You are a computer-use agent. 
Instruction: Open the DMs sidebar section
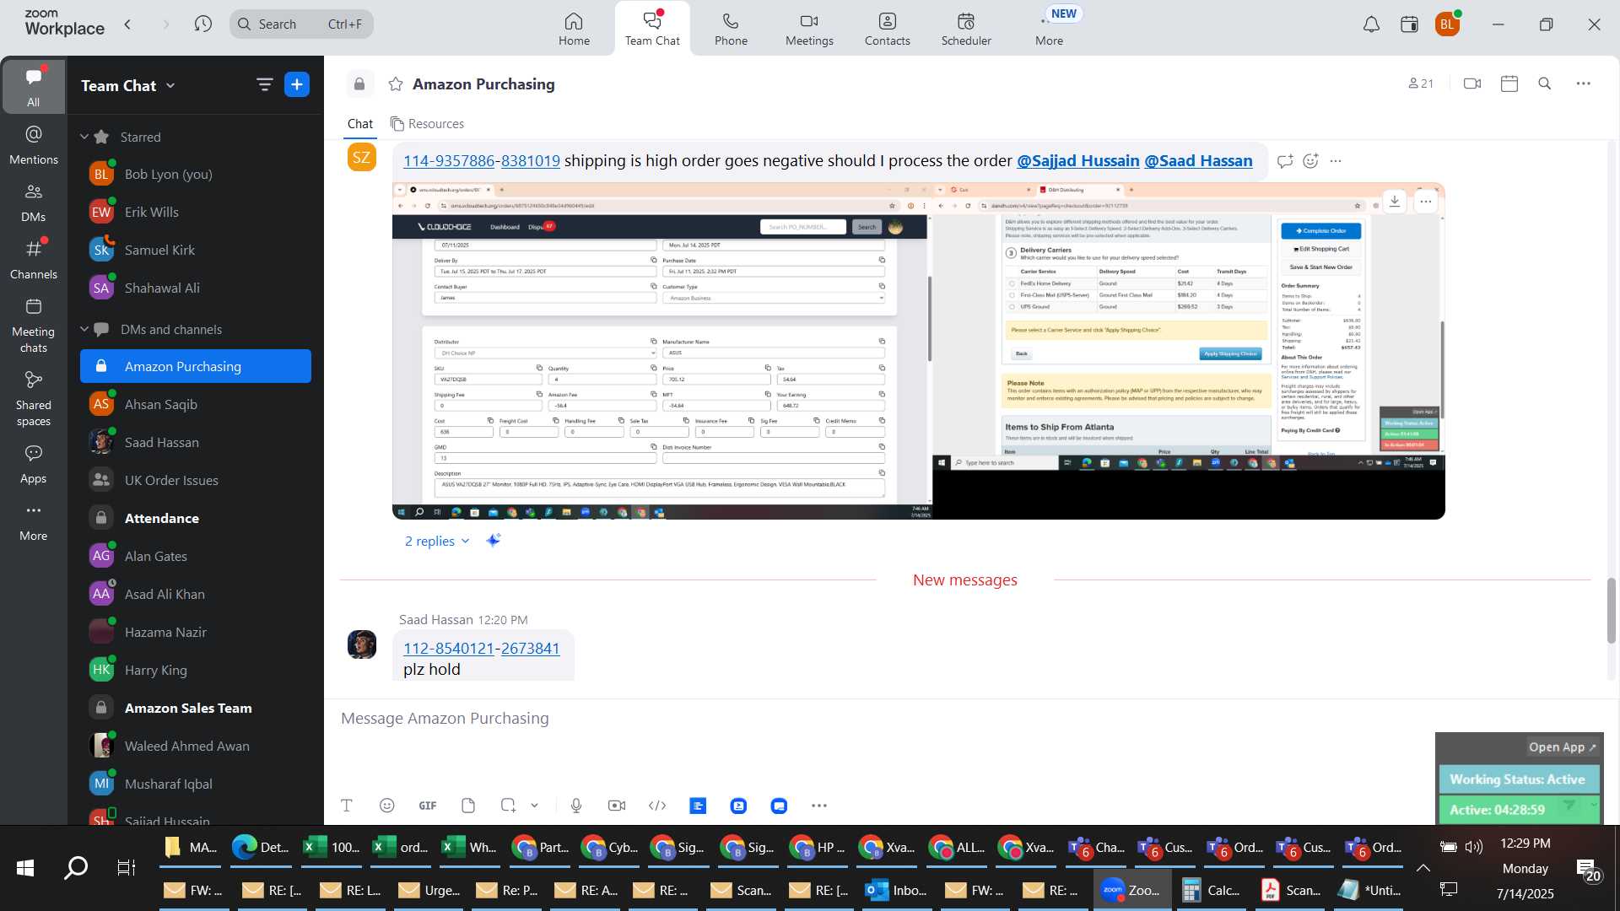coord(34,202)
